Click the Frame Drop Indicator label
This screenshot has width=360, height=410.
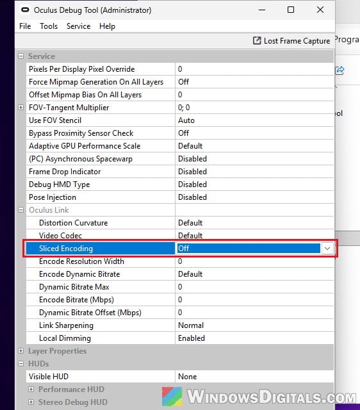[x=65, y=172]
